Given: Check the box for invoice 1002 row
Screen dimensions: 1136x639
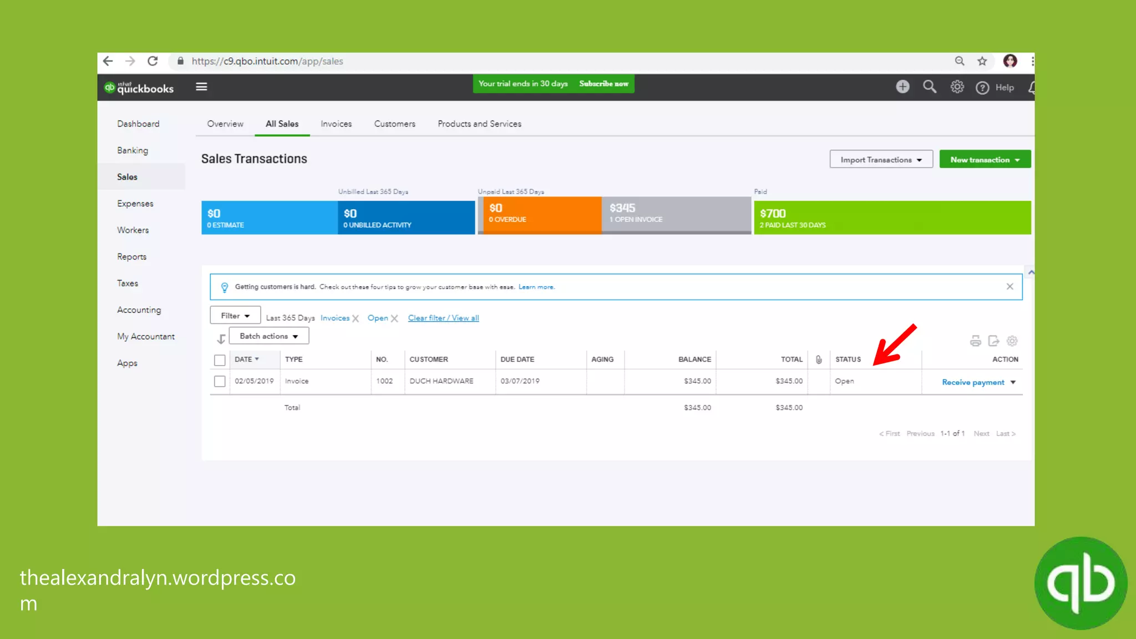Looking at the screenshot, I should [220, 382].
